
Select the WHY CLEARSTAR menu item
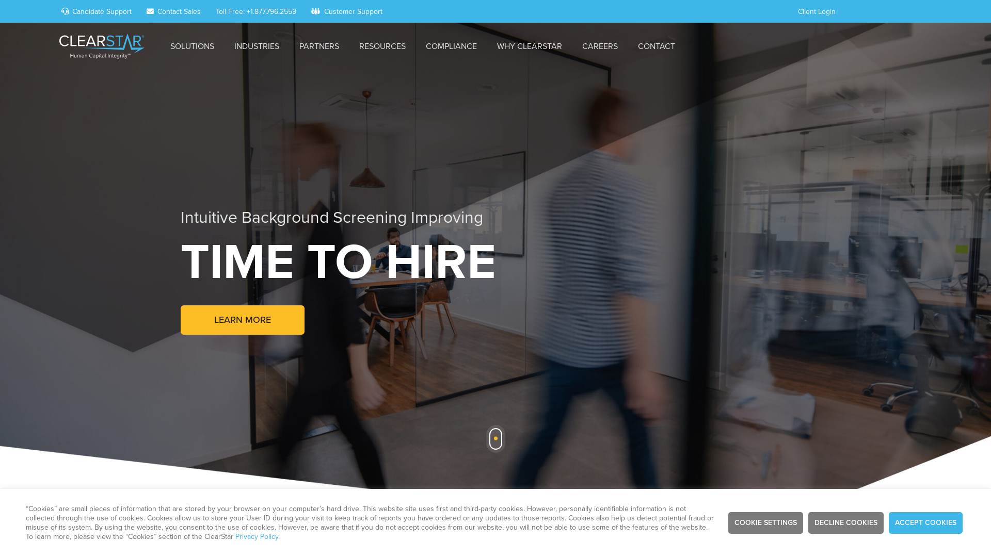(x=529, y=46)
